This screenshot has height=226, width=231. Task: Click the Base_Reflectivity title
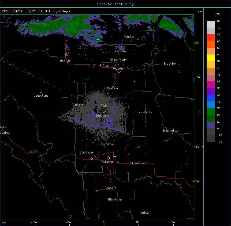click(x=115, y=4)
